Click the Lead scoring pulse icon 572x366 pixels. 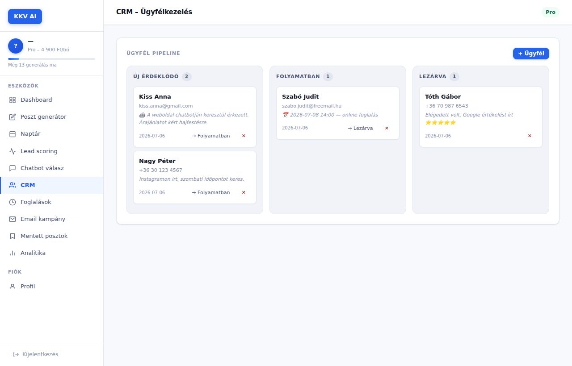pyautogui.click(x=13, y=151)
